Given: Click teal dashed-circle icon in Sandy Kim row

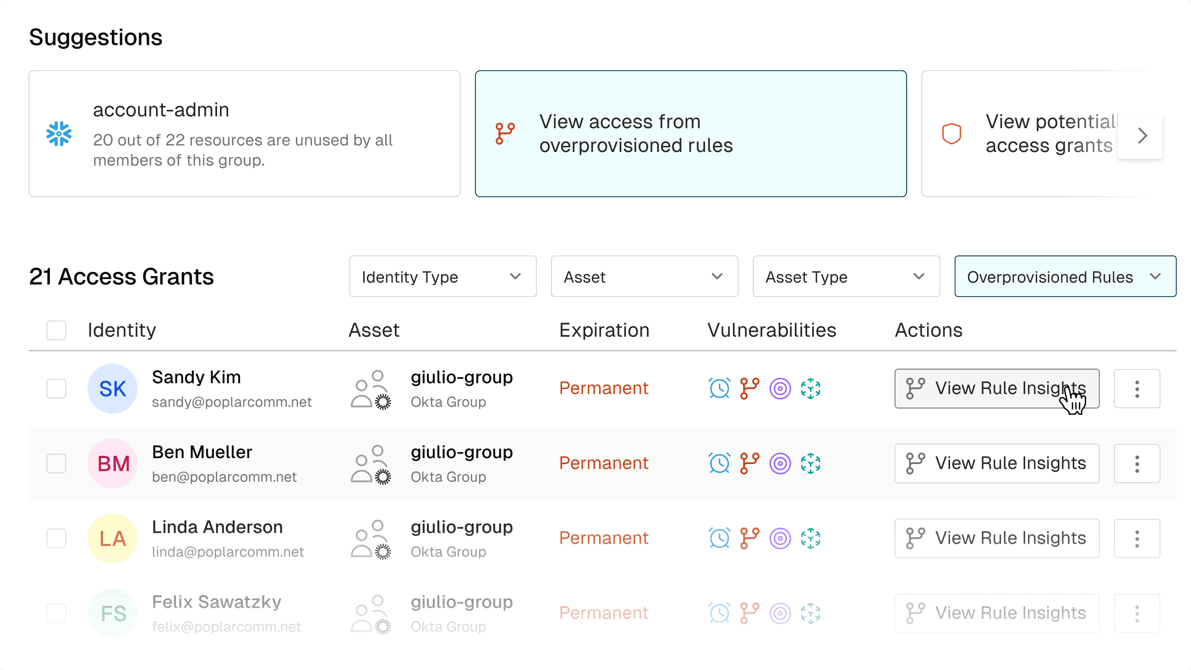Looking at the screenshot, I should 810,389.
